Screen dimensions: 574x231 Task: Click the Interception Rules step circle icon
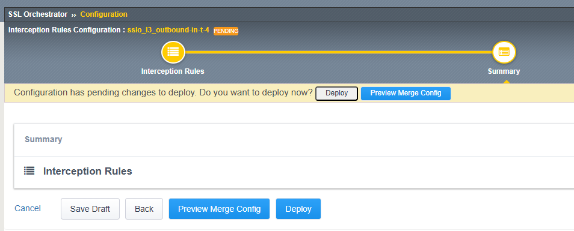pos(173,52)
